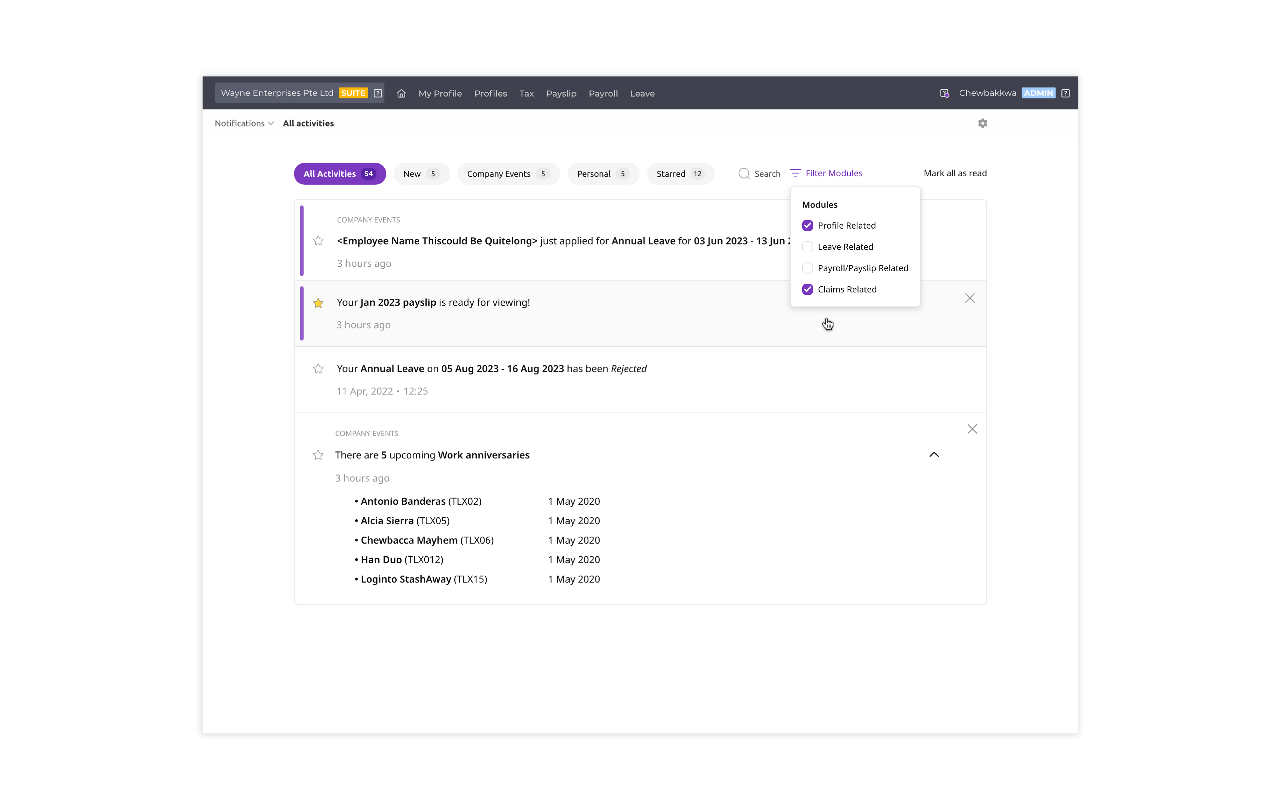Enable the Leave Related checkbox
Image resolution: width=1281 pixels, height=810 pixels.
pyautogui.click(x=808, y=247)
